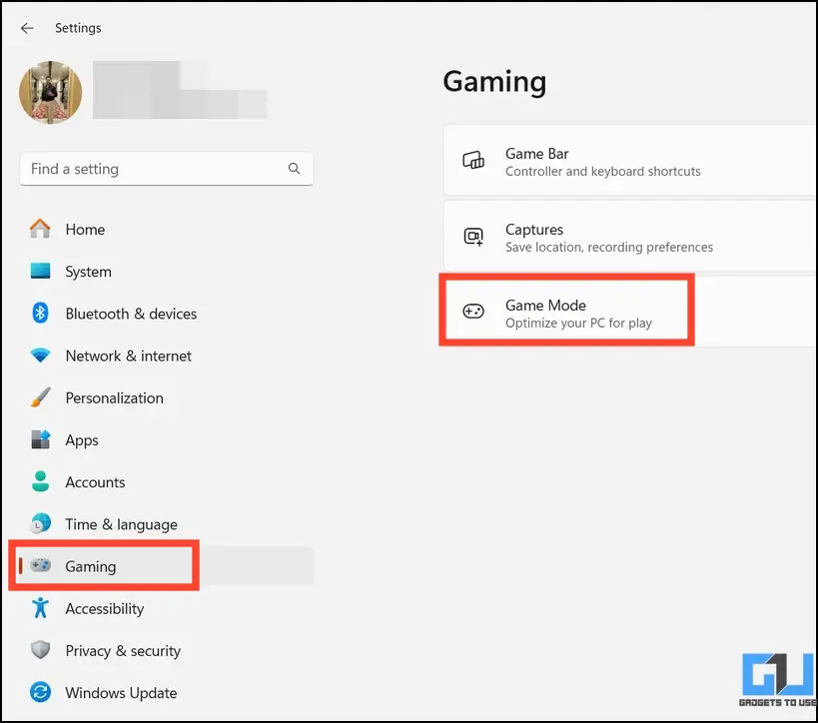818x723 pixels.
Task: Open Accessibility settings category
Action: click(x=167, y=609)
